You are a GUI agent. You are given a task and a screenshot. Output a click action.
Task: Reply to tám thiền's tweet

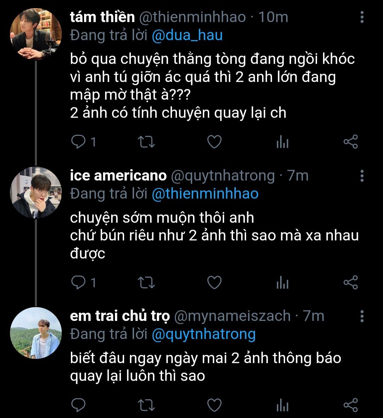click(77, 142)
